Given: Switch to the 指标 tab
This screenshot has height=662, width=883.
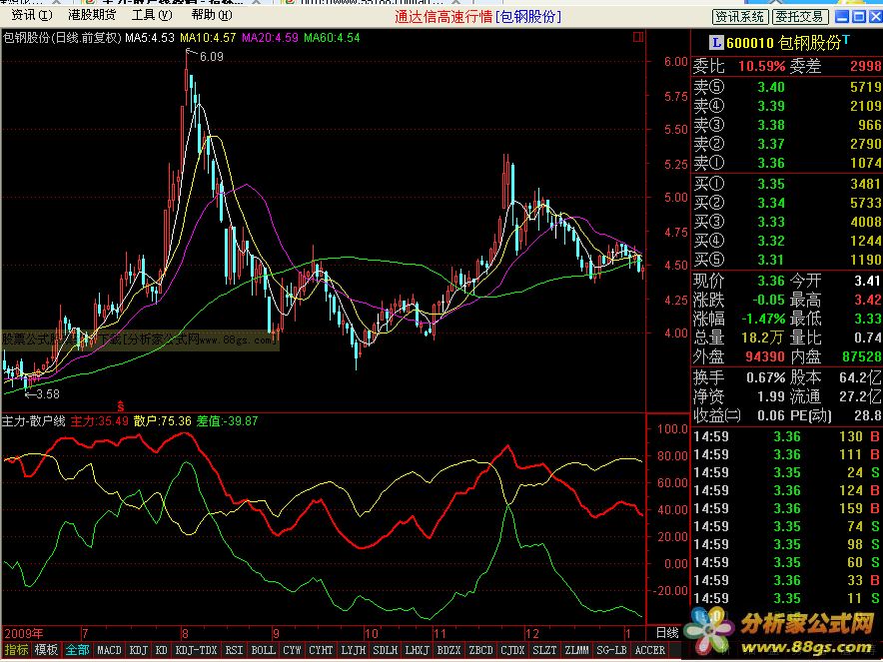Looking at the screenshot, I should click(16, 650).
